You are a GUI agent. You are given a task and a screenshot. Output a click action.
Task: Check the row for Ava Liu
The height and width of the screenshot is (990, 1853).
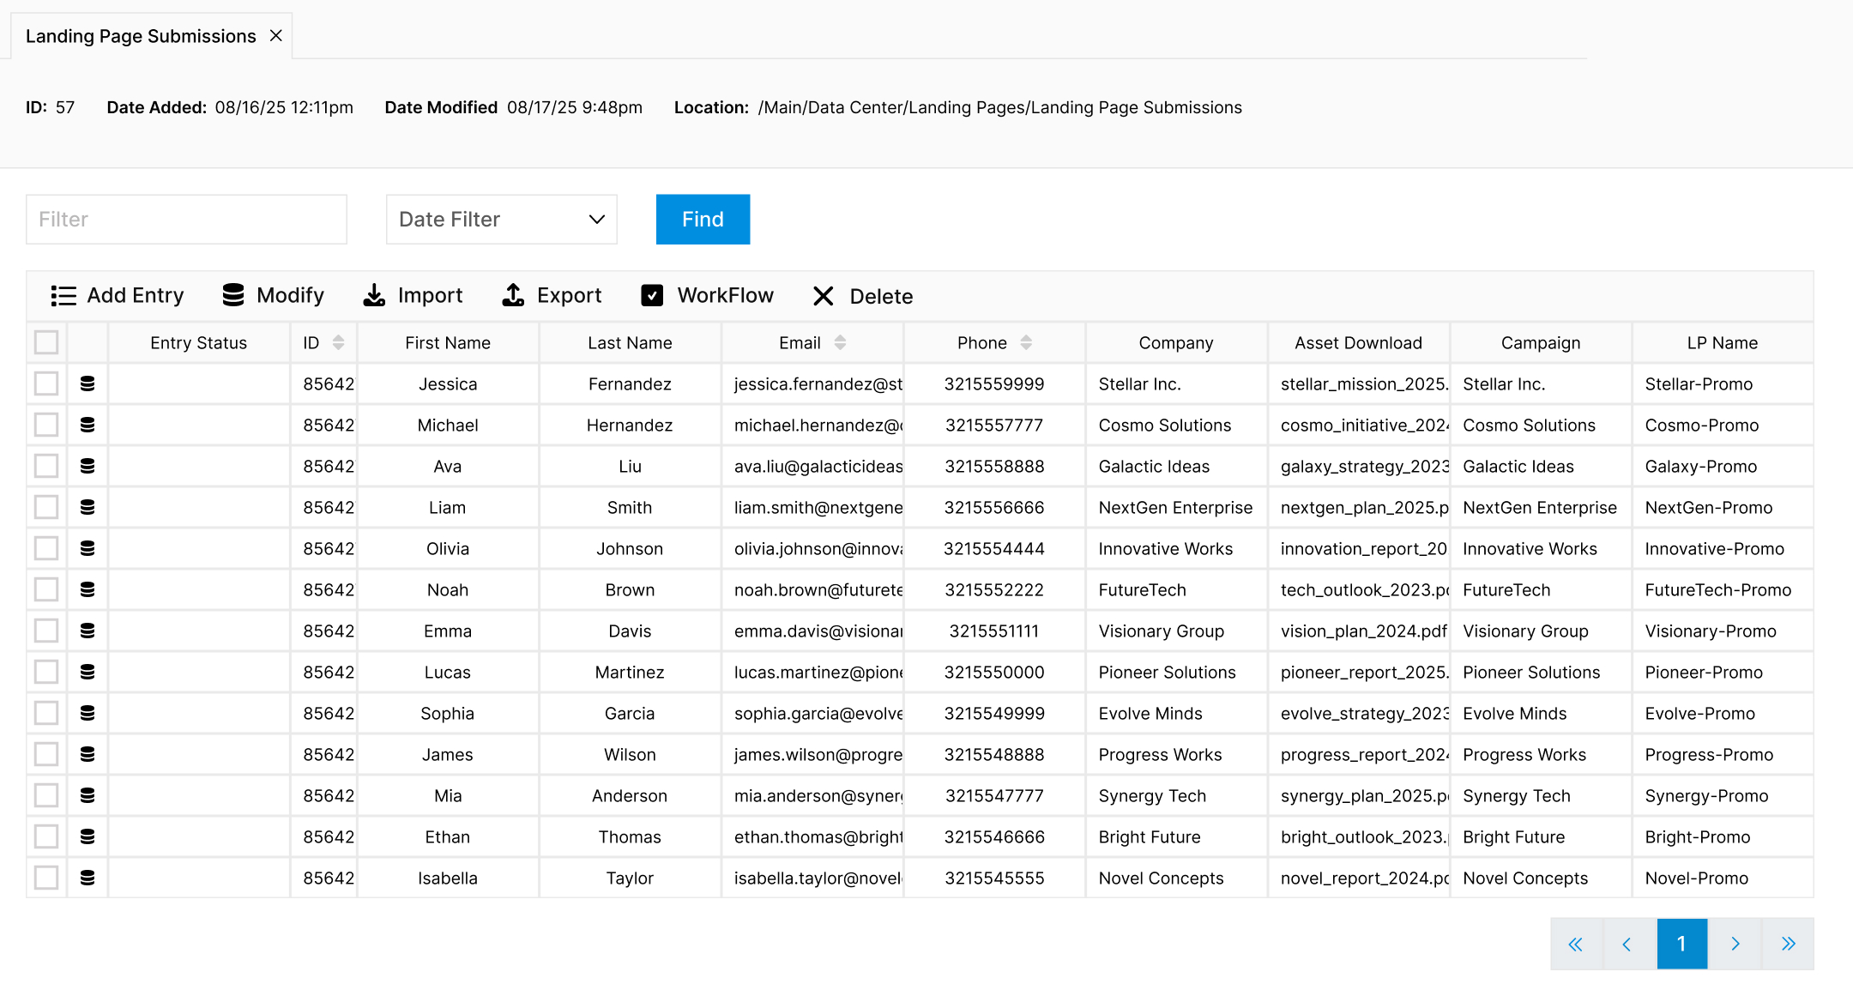[x=46, y=466]
